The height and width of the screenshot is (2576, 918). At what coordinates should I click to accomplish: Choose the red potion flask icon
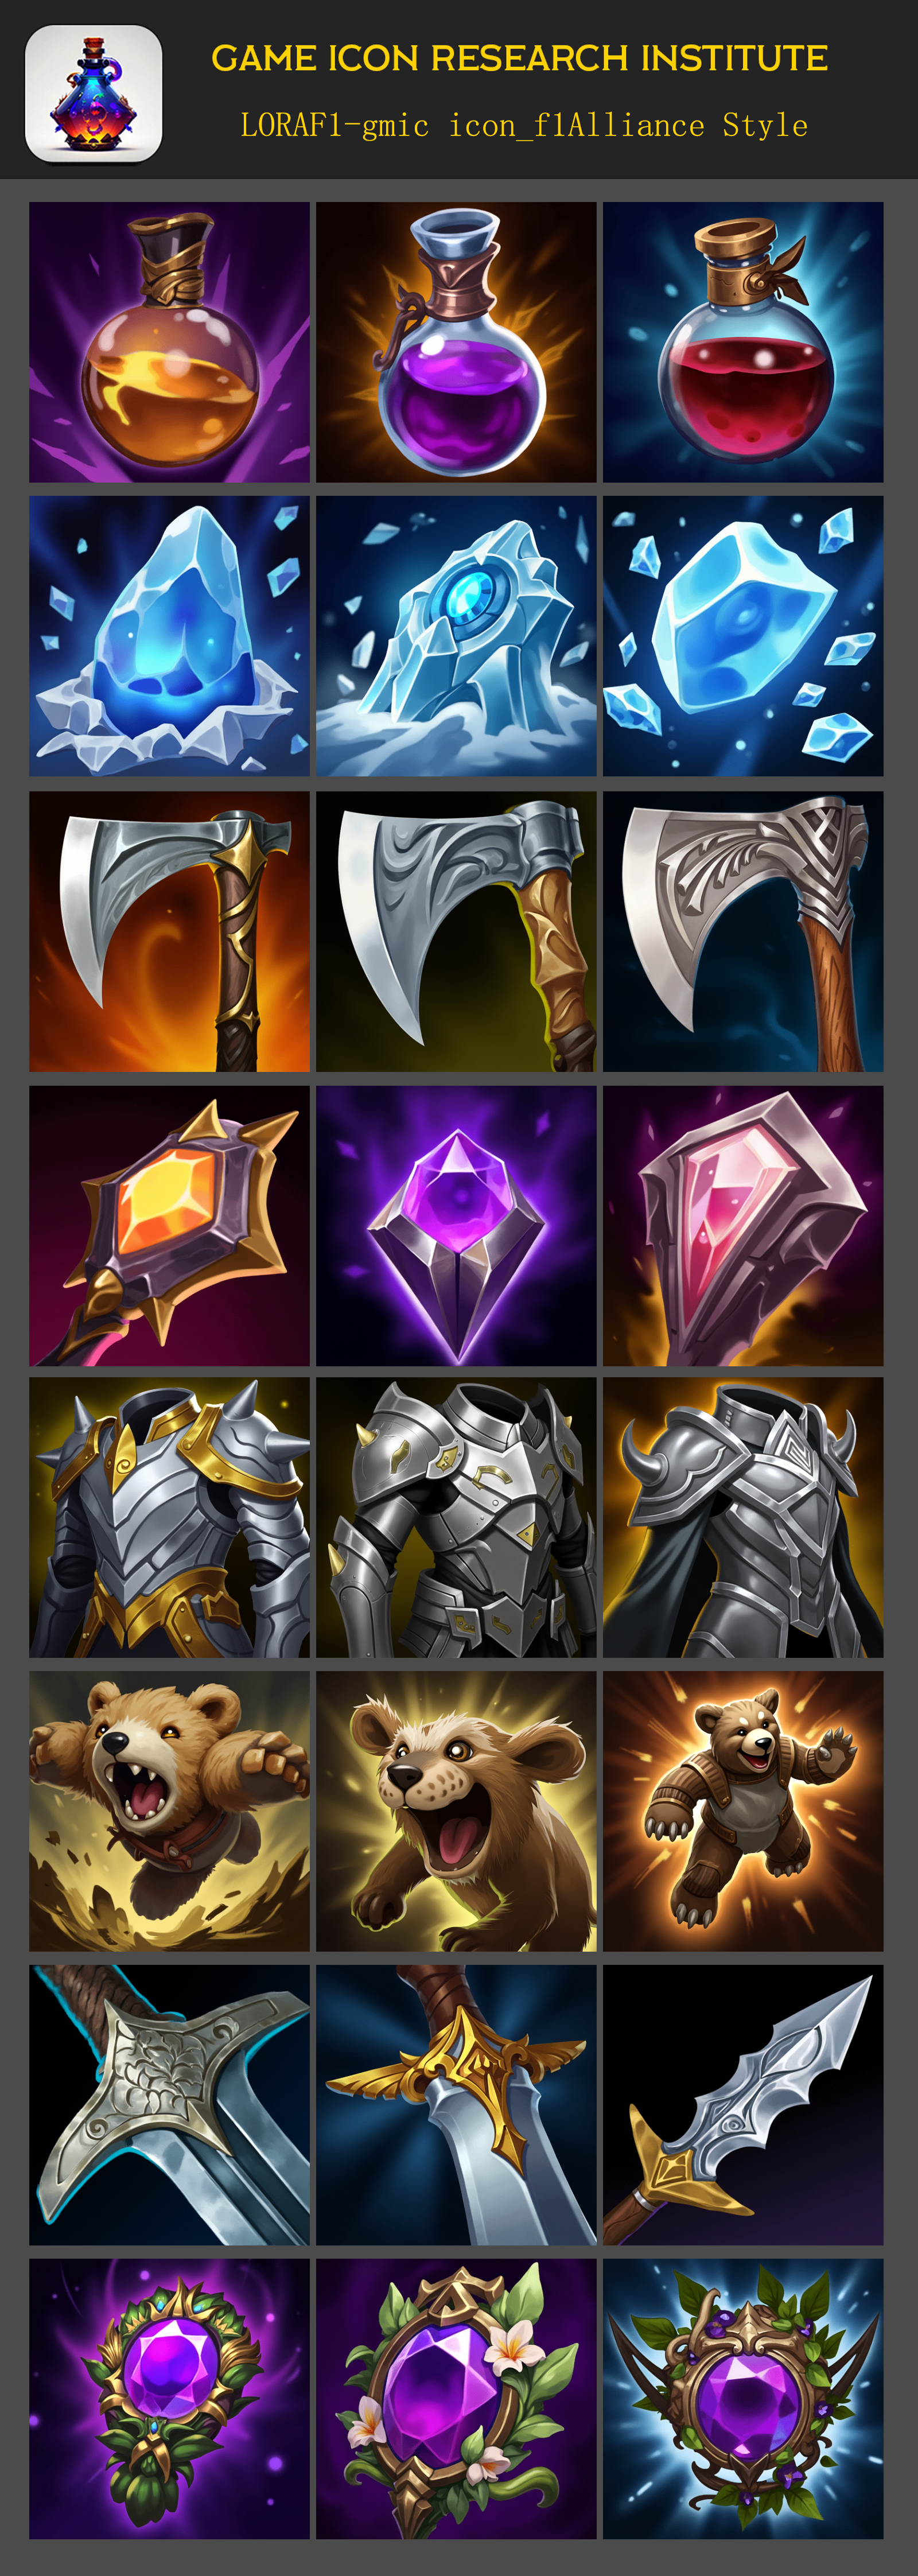[x=743, y=342]
